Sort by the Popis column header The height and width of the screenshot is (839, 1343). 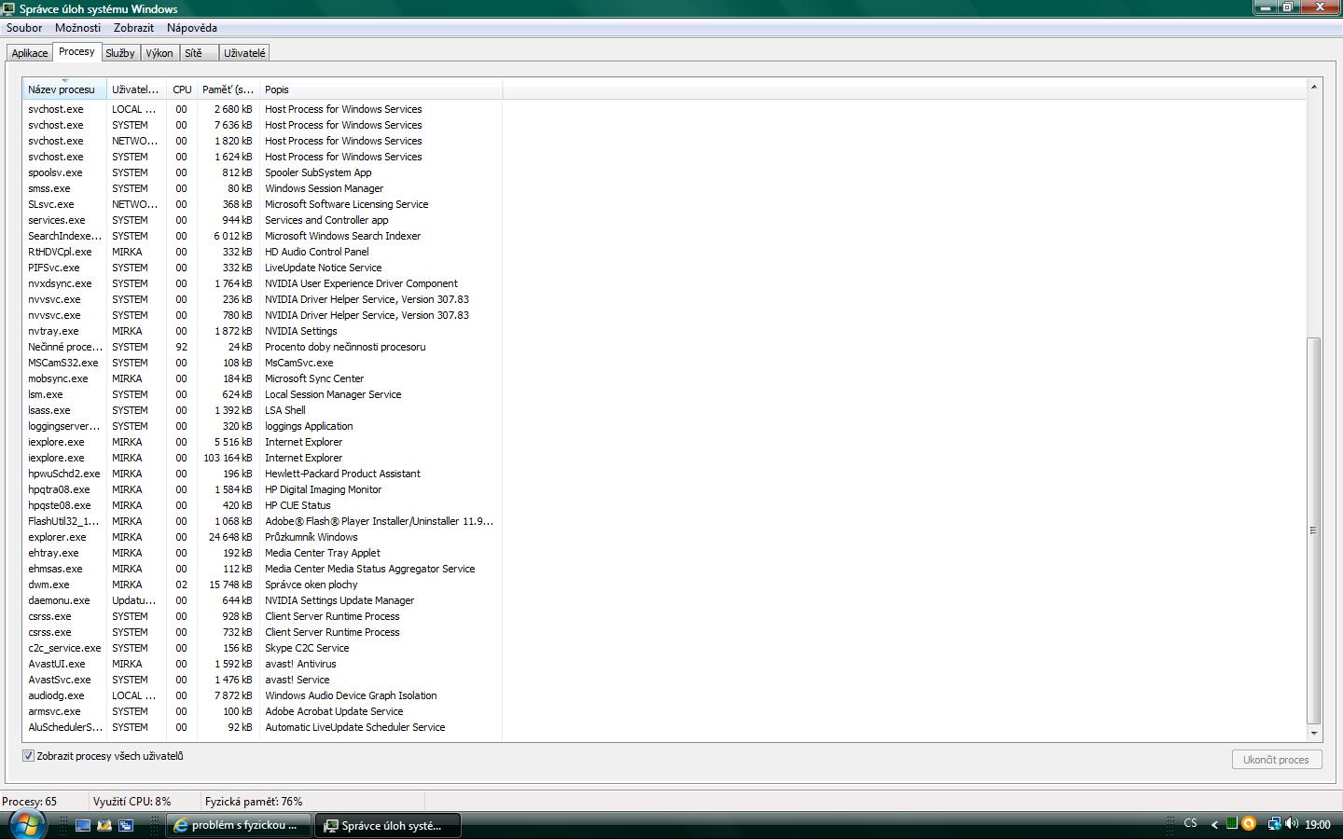coord(381,89)
